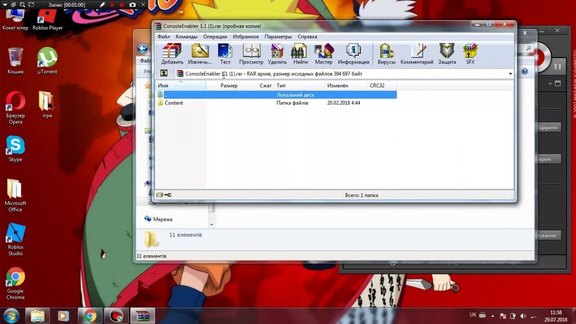Click the pencil icon in recording bar

[x=103, y=4]
